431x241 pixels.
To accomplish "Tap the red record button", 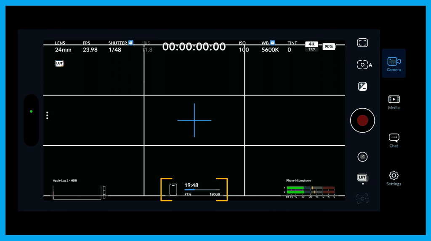I will 362,121.
